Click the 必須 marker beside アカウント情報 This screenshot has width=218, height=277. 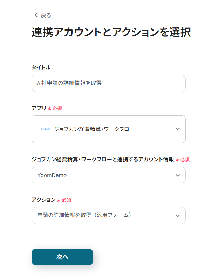185,160
